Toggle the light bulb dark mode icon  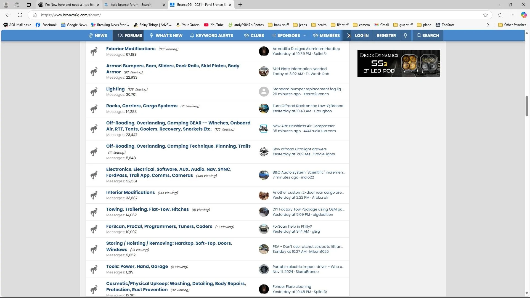coord(405,36)
